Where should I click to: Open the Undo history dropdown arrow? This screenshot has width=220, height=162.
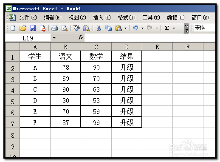click(x=142, y=28)
